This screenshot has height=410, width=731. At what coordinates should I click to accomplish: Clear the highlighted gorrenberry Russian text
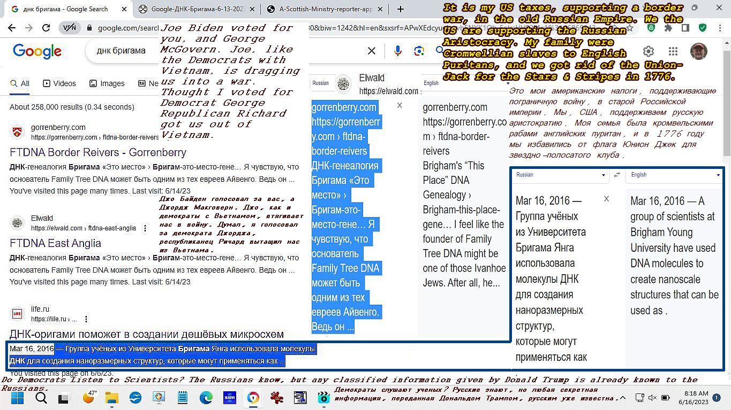click(x=400, y=105)
